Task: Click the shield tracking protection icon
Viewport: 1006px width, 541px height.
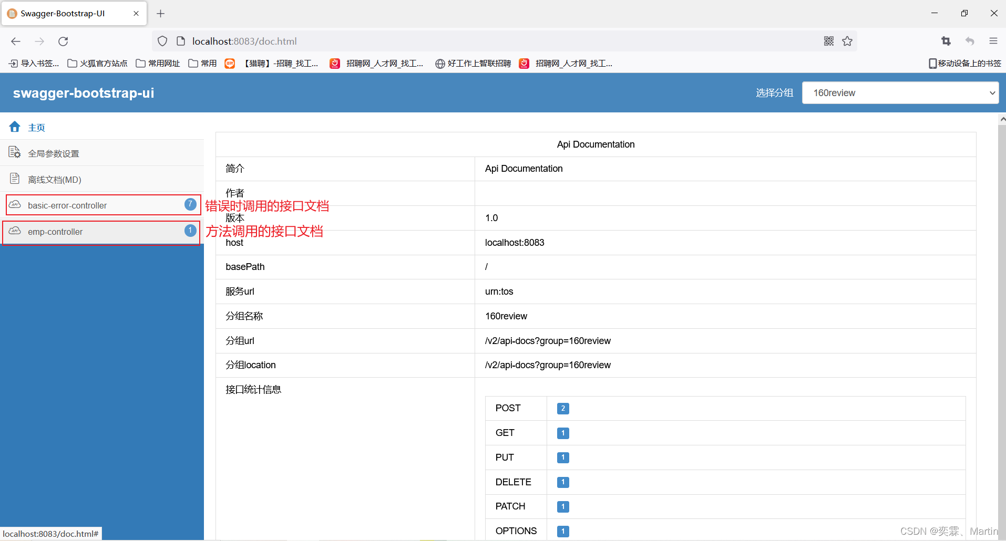Action: pyautogui.click(x=162, y=41)
